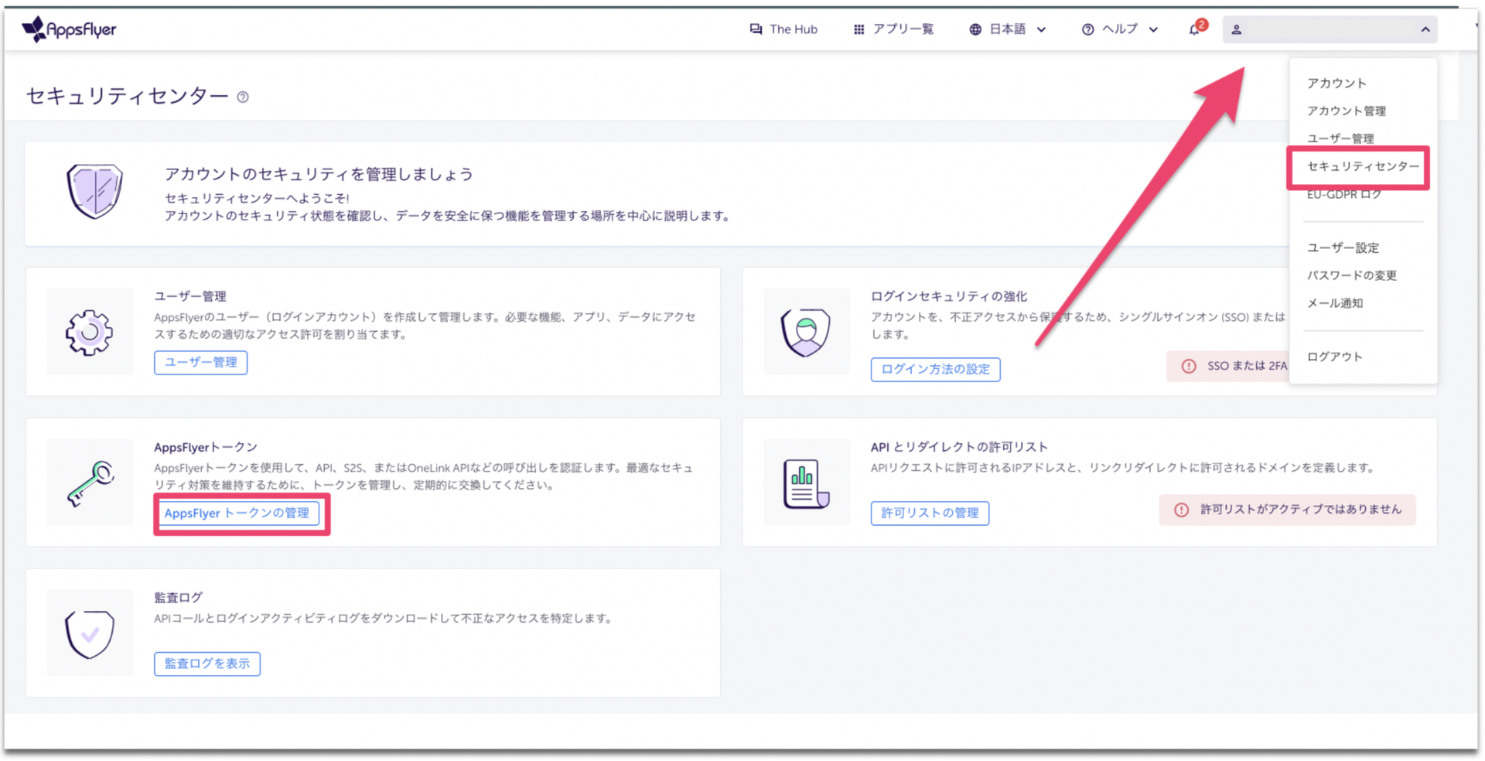
Task: Expand the ヘルプ help dropdown
Action: tap(1120, 29)
